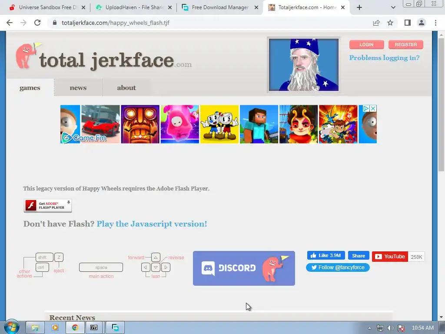Click the Chrome taskbar icon

(75, 328)
